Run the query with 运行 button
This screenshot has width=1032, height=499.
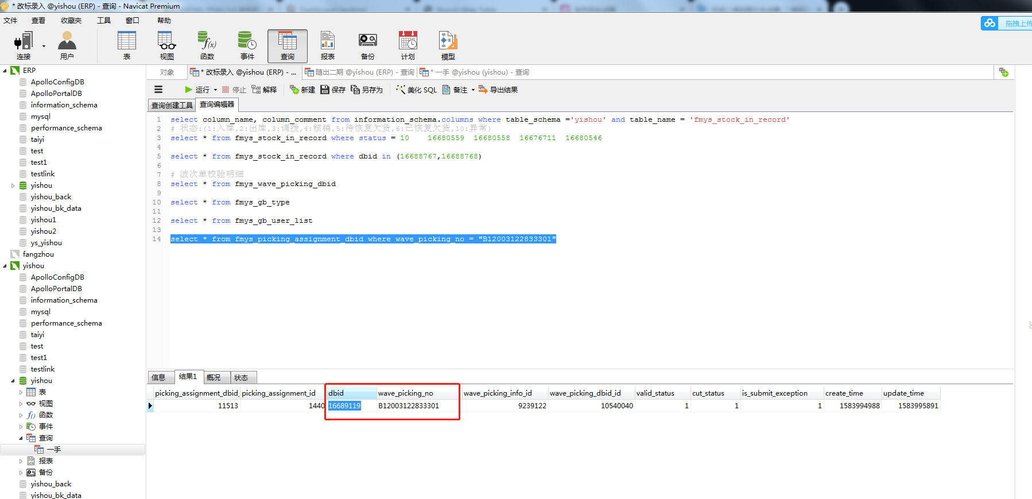(x=197, y=90)
